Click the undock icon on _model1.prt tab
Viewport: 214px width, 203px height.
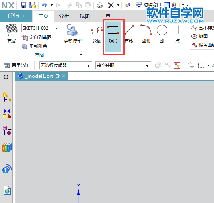click(x=57, y=76)
